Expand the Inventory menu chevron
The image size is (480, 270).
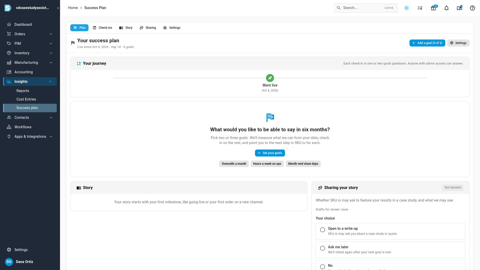51,53
